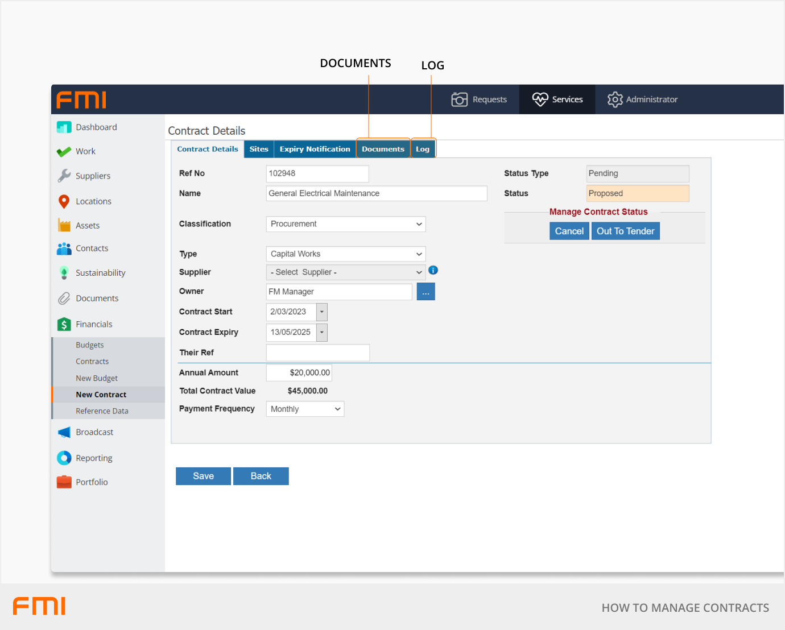Viewport: 785px width, 630px height.
Task: Click the Annual Amount input field
Action: click(299, 373)
